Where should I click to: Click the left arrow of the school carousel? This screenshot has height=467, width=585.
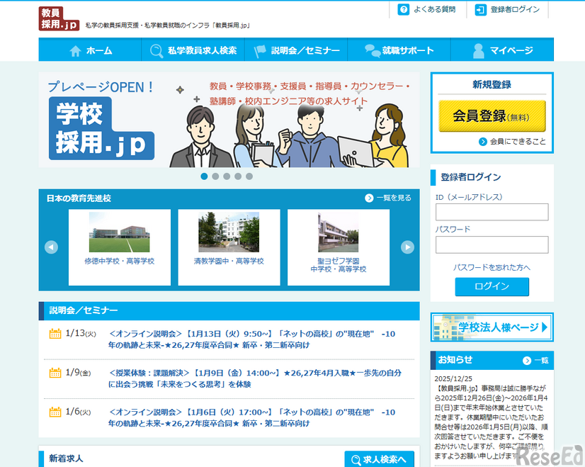50,247
